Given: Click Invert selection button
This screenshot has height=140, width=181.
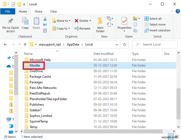Looking at the screenshot, I should (157, 30).
